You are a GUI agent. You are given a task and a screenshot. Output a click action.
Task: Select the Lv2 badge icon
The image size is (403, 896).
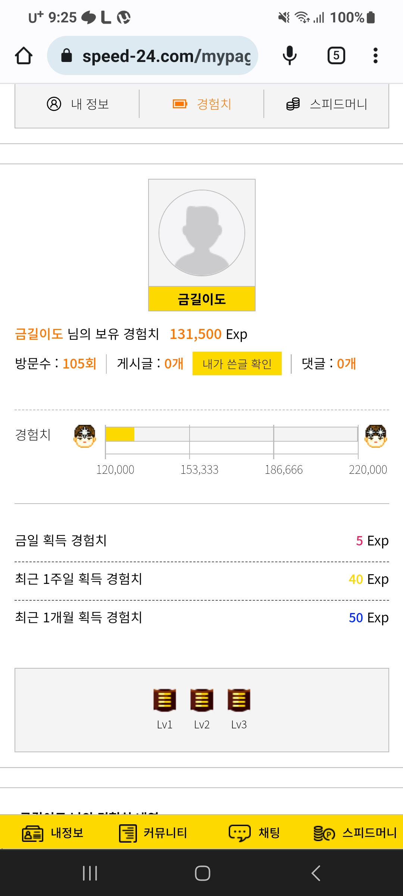202,700
